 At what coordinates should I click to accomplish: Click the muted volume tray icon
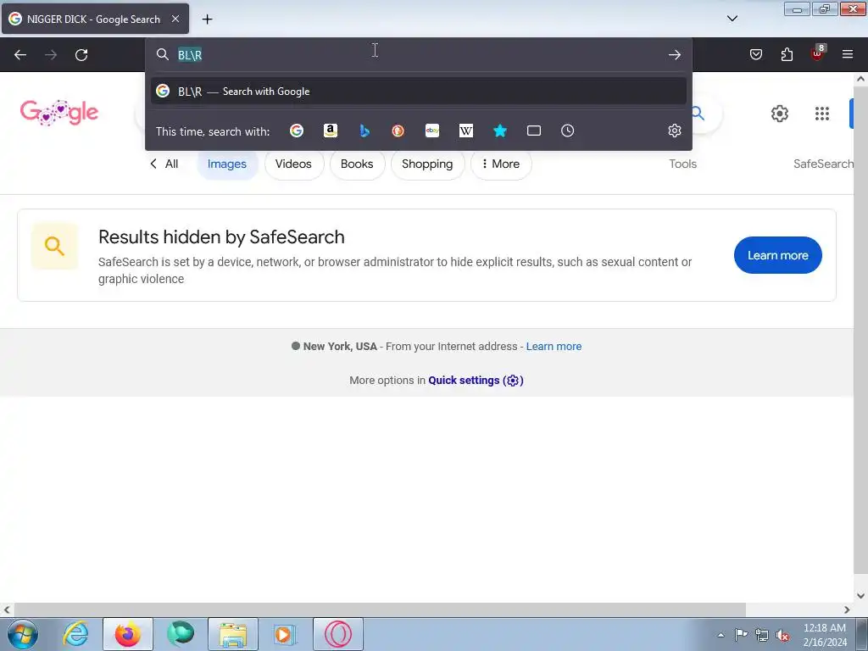[782, 635]
